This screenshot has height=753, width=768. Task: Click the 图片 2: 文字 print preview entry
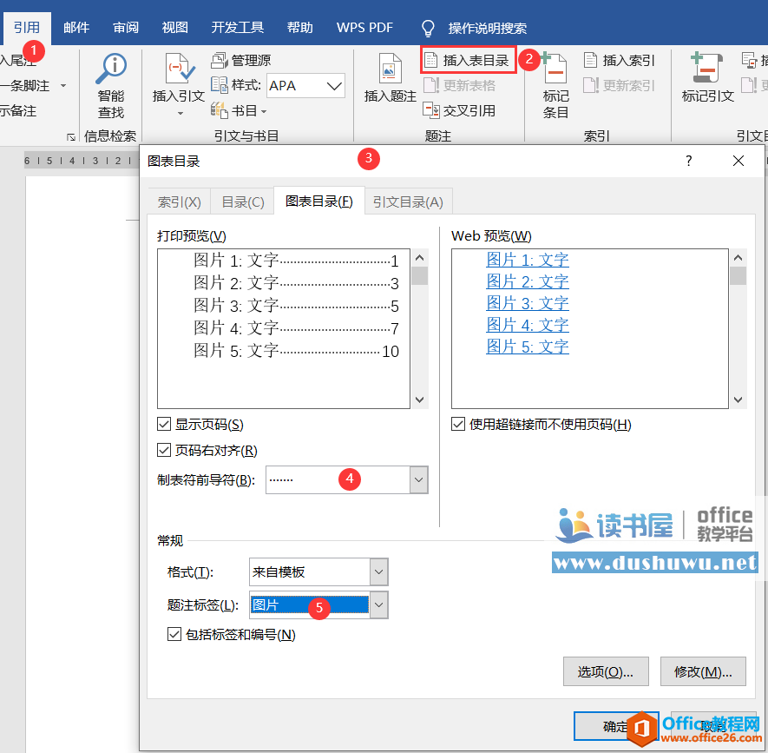[296, 283]
